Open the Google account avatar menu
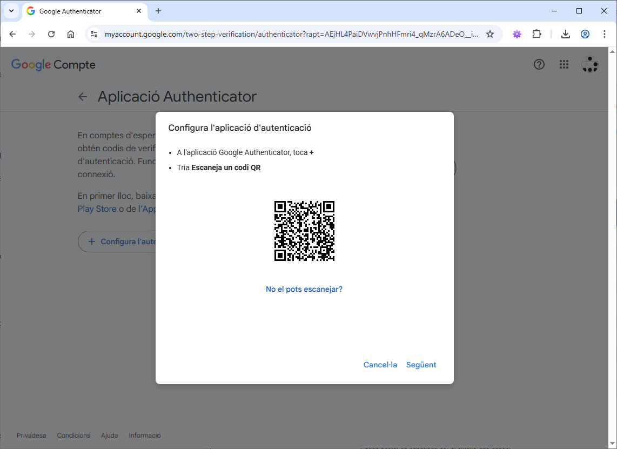The height and width of the screenshot is (449, 617). pyautogui.click(x=589, y=64)
